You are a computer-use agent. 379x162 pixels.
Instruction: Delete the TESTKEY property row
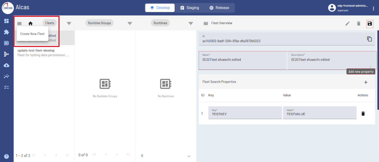tap(363, 113)
